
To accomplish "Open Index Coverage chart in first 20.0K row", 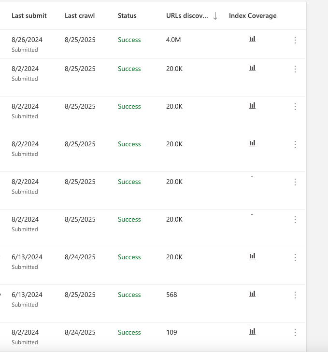I will [252, 68].
